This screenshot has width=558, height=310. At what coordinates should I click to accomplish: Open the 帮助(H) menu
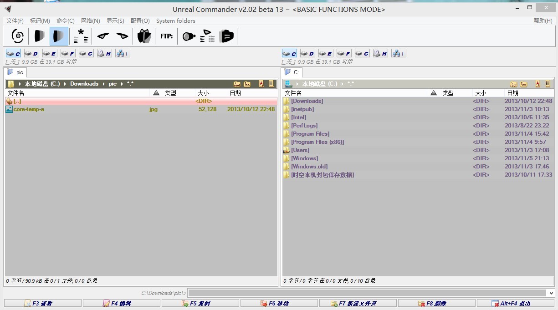543,21
